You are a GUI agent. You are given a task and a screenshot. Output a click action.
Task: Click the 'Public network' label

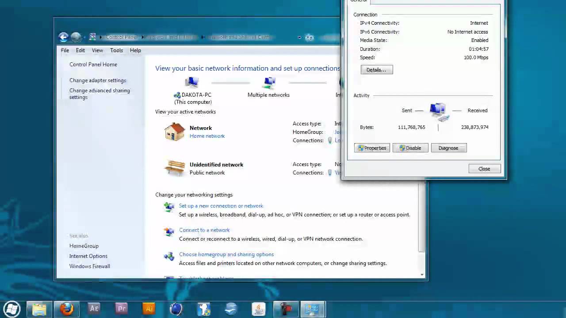coord(207,173)
